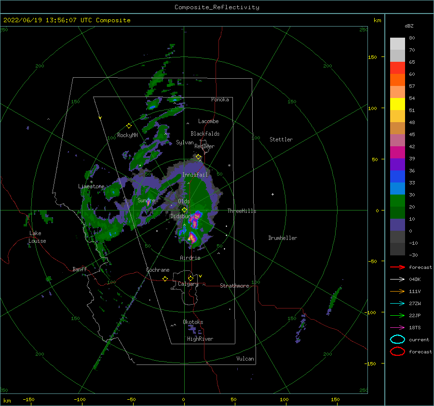Click the -30 value on dBZ scale
Viewport: 434px width, 406px height.
(413, 255)
